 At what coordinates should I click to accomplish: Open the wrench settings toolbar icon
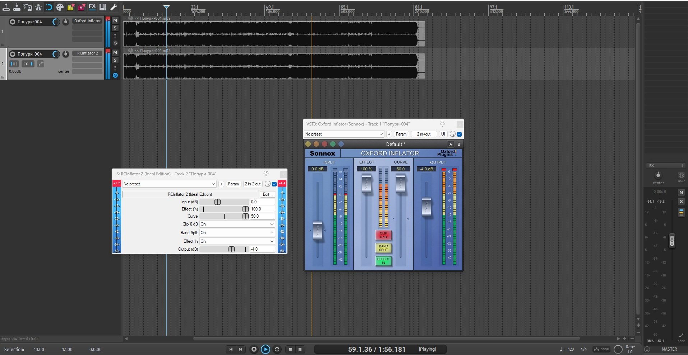coord(114,7)
